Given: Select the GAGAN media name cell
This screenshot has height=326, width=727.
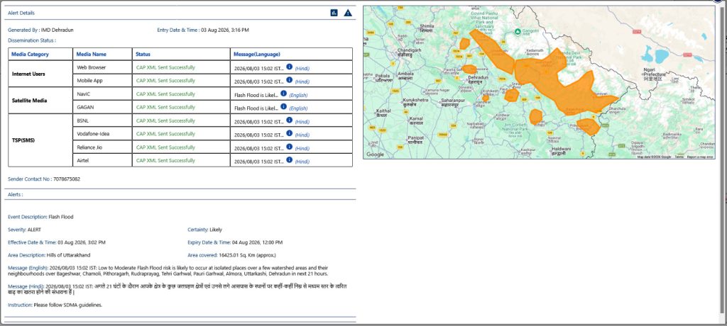Looking at the screenshot, I should click(x=102, y=107).
